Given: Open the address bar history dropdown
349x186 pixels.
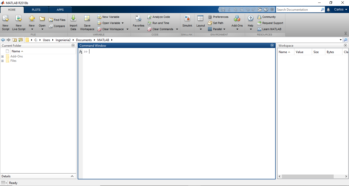Looking at the screenshot, I should [341, 40].
